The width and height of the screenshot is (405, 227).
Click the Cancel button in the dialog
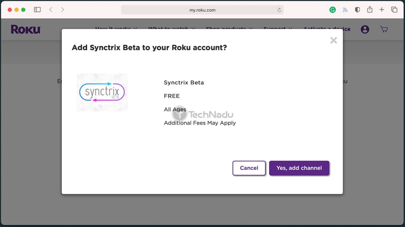pyautogui.click(x=249, y=168)
